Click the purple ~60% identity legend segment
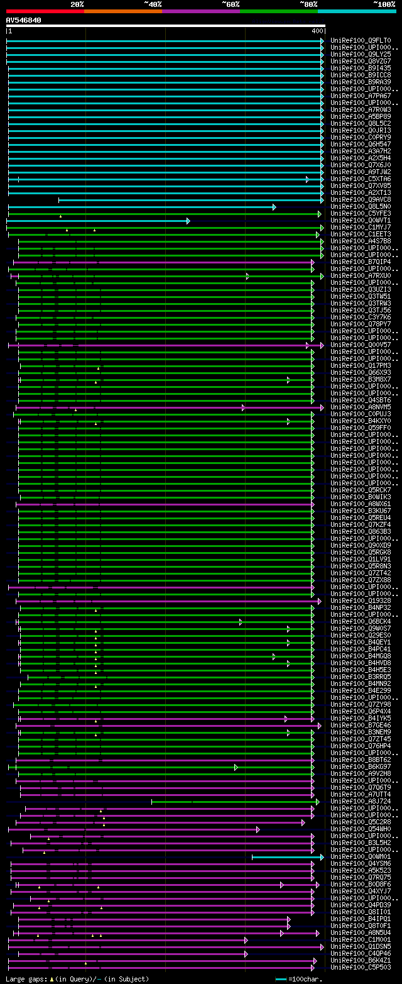Viewport: 402px width, 984px height. click(x=200, y=11)
